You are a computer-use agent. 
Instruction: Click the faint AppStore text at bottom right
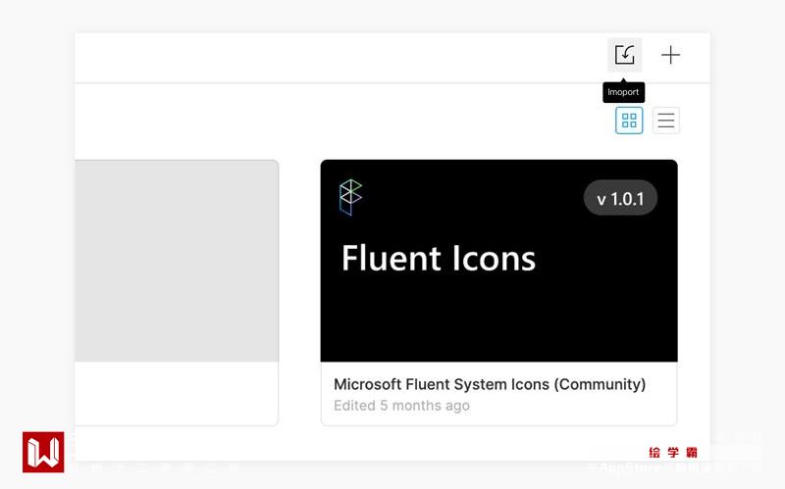(628, 468)
